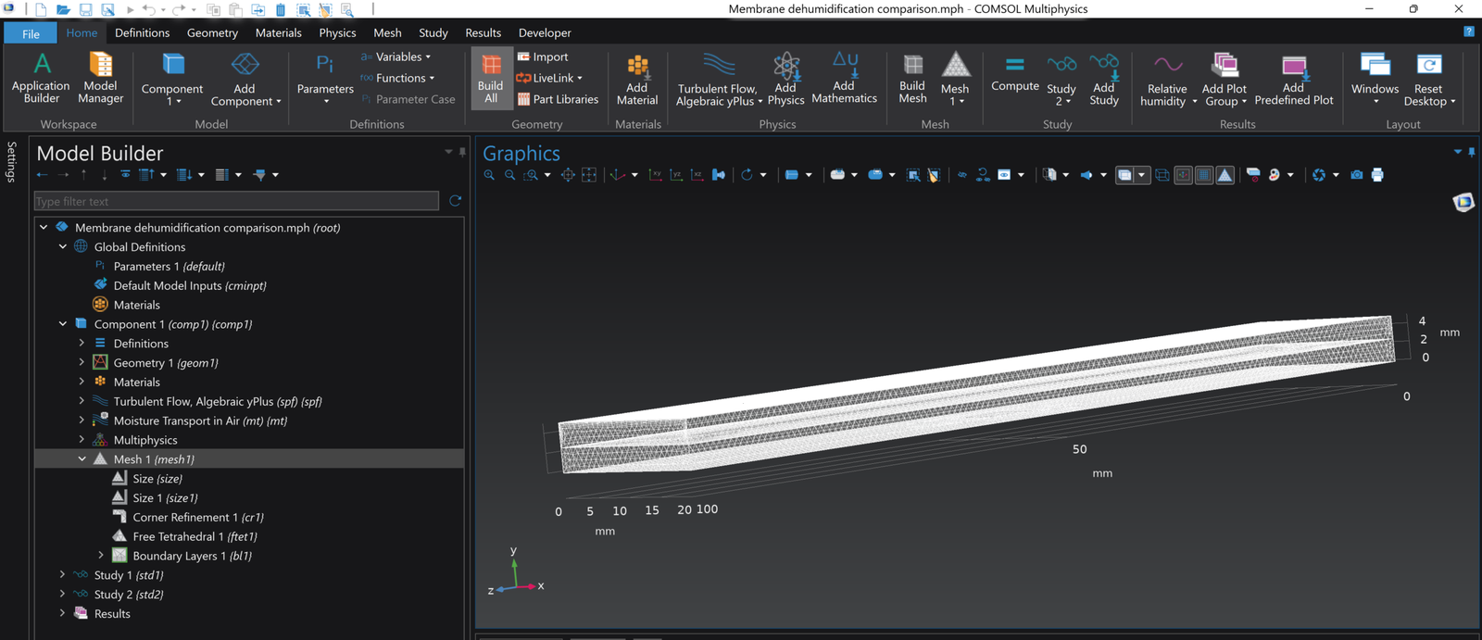1482x640 pixels.
Task: Expand the Study 1 tree node
Action: pos(62,575)
